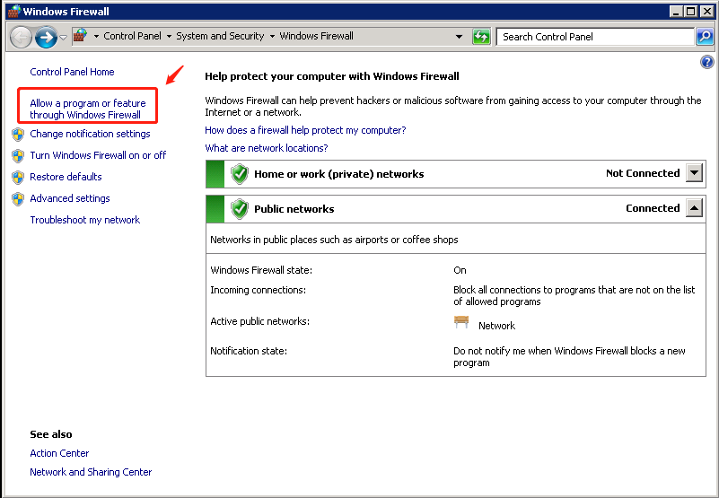Click the Public networks header
Screen dimensions: 719x498
click(294, 209)
